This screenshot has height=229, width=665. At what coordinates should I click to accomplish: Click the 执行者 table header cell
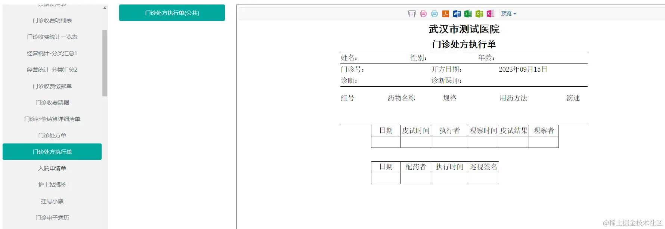coord(449,131)
